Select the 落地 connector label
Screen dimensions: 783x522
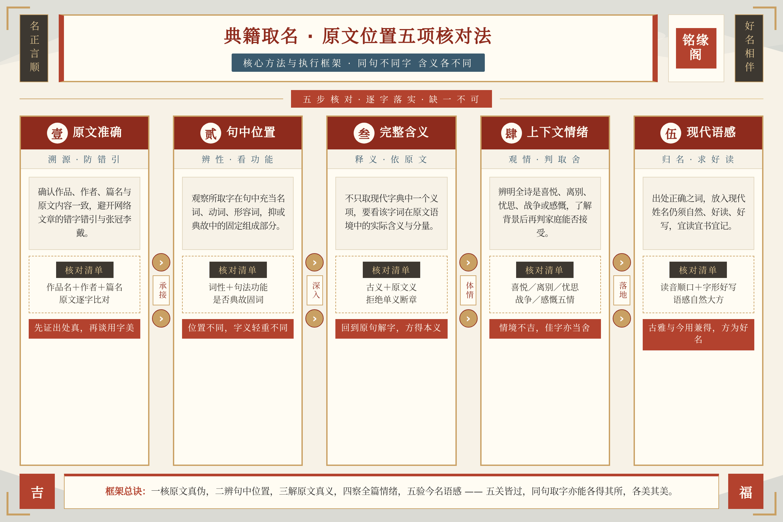[622, 290]
